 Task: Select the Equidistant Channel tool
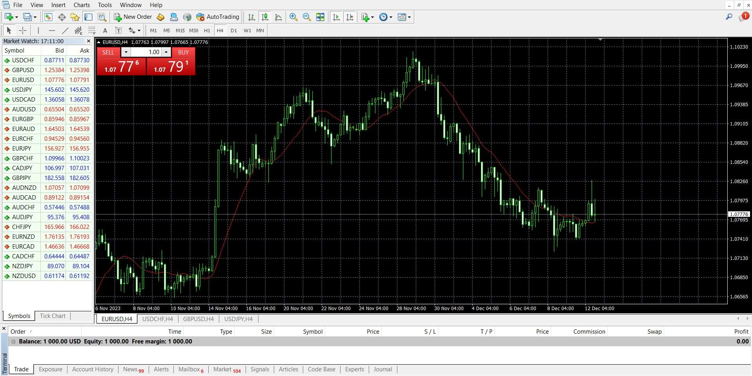(78, 30)
